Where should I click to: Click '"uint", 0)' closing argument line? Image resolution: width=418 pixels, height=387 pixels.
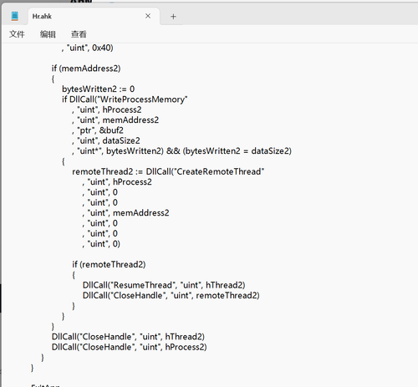coord(101,244)
